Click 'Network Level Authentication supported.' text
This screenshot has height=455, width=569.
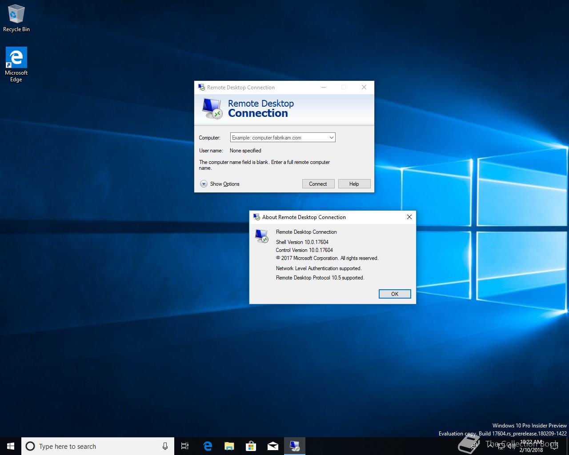pos(319,268)
